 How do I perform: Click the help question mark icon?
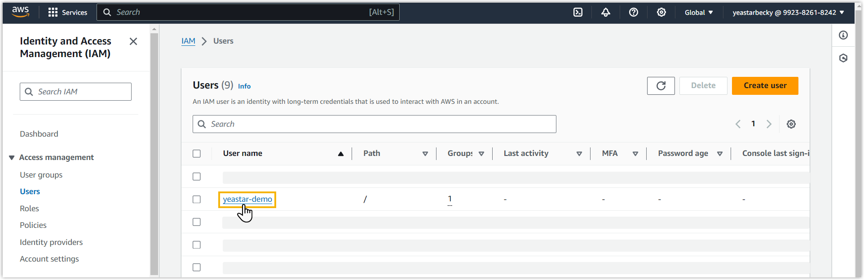point(634,13)
